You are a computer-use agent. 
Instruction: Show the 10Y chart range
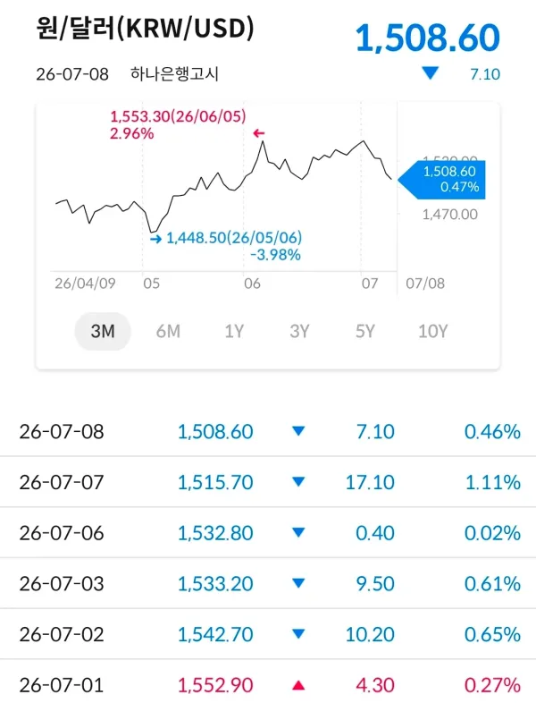click(x=432, y=331)
